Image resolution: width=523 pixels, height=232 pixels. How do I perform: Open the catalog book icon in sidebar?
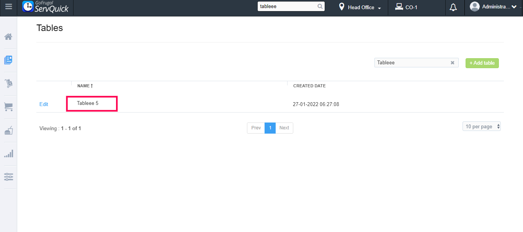pos(8,60)
